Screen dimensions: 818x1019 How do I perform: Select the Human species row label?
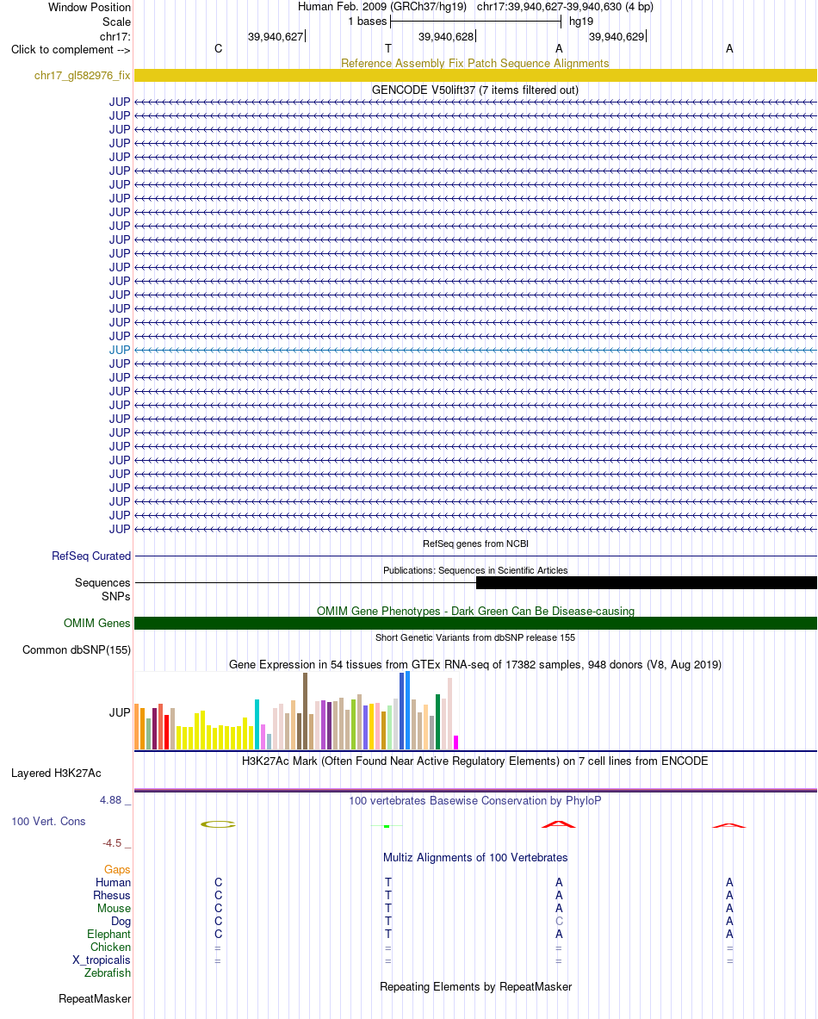point(113,883)
